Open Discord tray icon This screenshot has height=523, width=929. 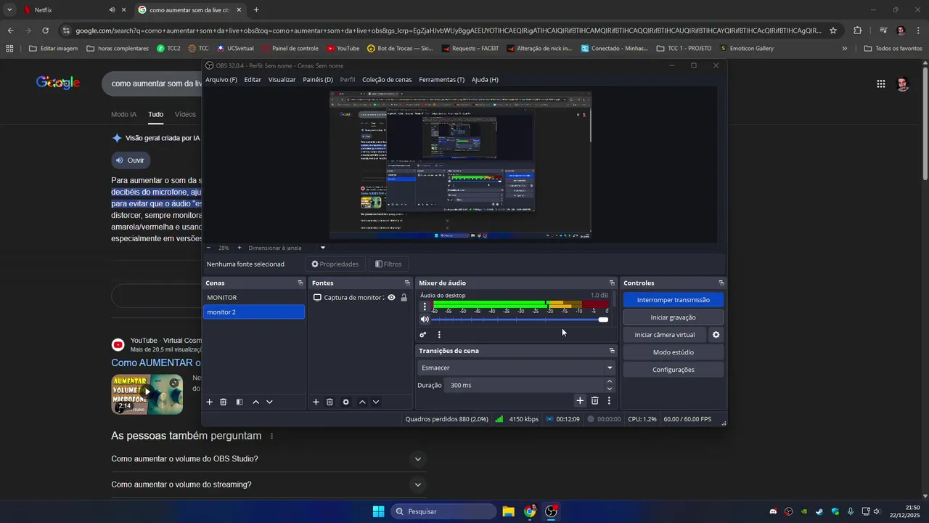773,511
